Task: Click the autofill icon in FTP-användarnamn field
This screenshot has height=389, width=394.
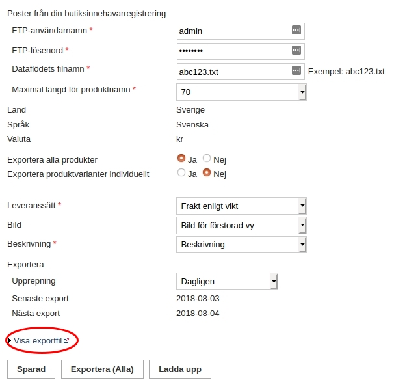Action: pyautogui.click(x=296, y=30)
